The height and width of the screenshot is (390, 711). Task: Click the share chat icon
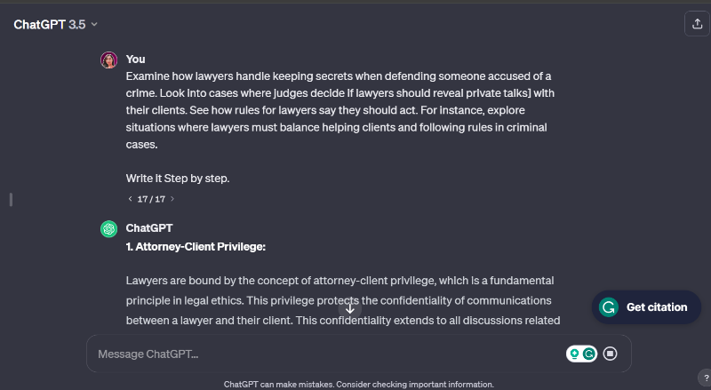point(695,25)
